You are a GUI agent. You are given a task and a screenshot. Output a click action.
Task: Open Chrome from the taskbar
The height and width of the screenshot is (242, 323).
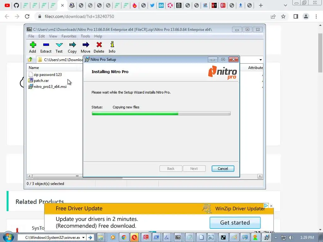click(124, 238)
